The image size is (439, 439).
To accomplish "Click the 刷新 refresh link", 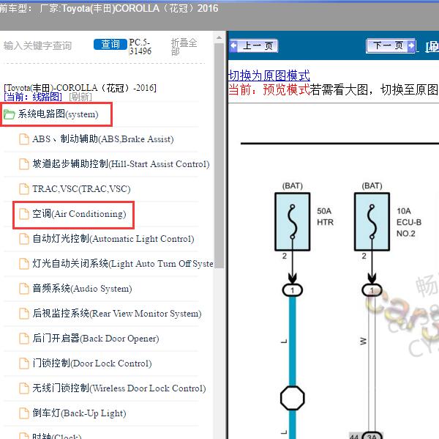I will 80,97.
